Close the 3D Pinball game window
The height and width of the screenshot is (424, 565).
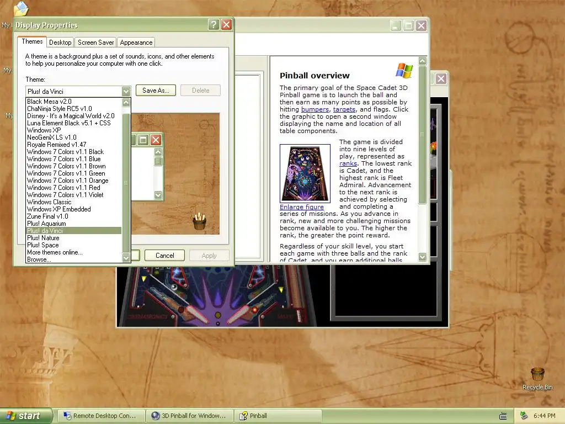pyautogui.click(x=441, y=78)
